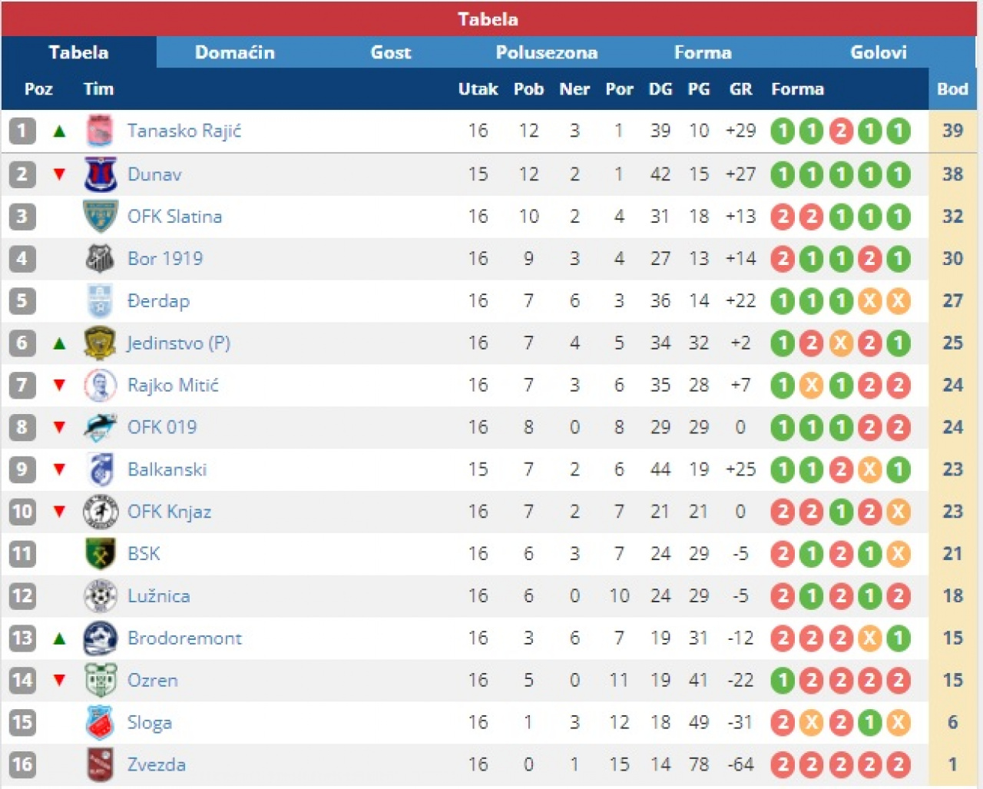Click Tanasko Rajić's first green form result

pyautogui.click(x=783, y=131)
